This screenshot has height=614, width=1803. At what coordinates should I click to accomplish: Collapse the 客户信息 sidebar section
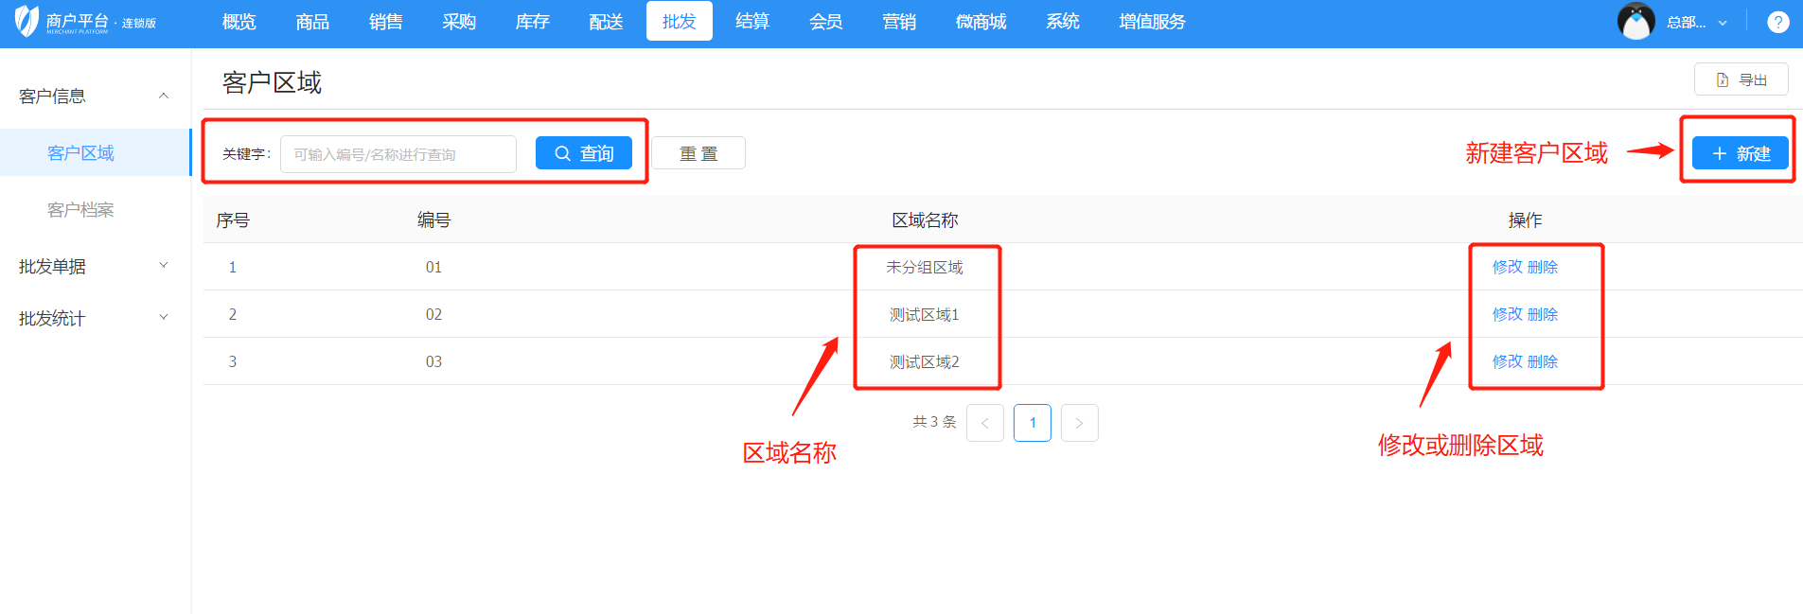164,96
